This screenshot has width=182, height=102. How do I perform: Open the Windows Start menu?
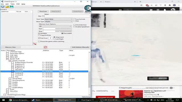(3, 100)
